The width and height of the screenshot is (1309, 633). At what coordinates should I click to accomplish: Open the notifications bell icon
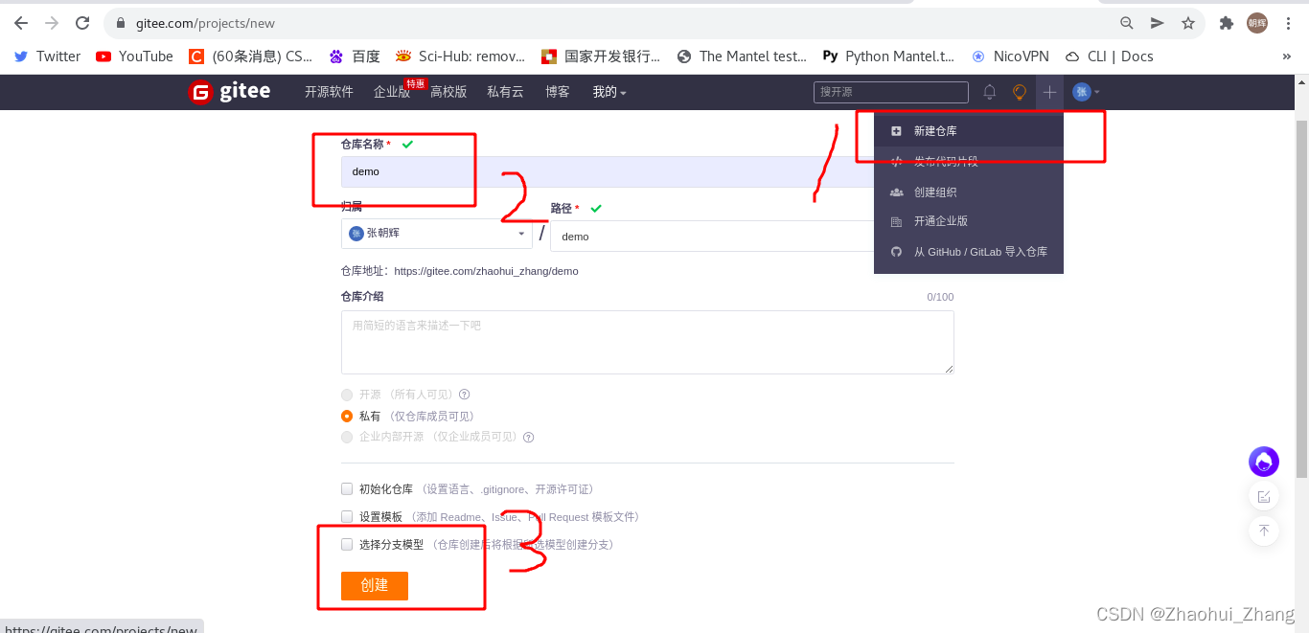click(x=990, y=92)
